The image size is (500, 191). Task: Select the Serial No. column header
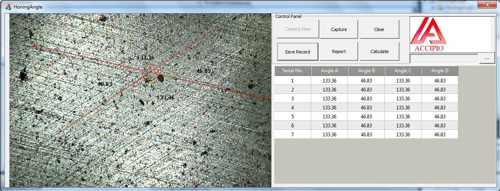[292, 71]
